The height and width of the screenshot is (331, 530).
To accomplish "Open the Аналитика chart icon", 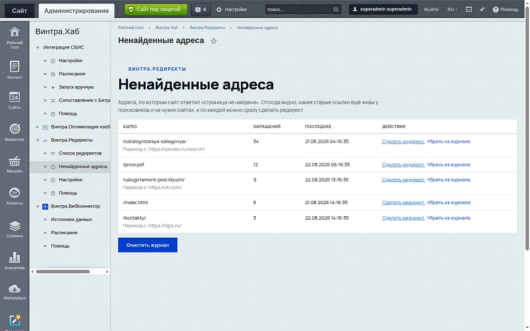I will 14,258.
